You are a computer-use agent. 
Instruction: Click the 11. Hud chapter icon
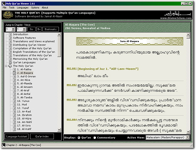(x=15, y=104)
